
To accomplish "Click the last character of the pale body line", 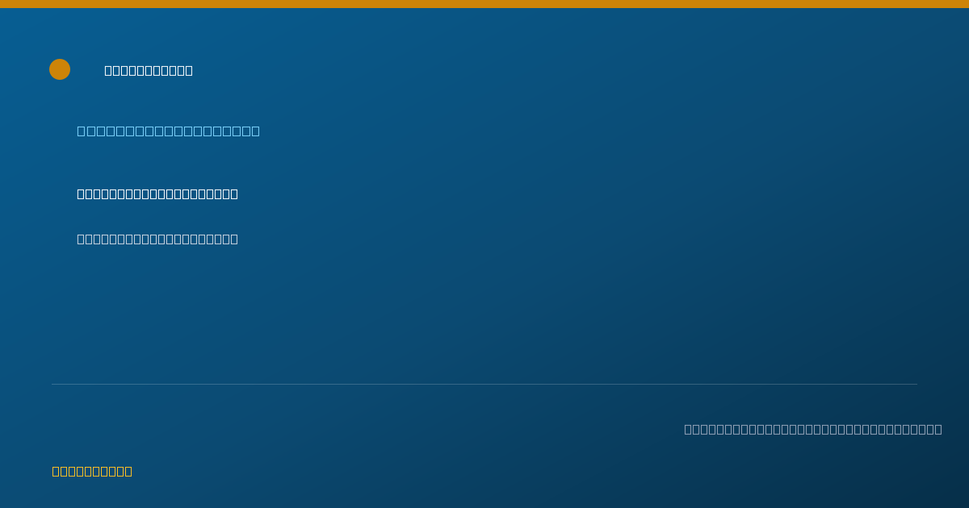I will click(x=234, y=239).
